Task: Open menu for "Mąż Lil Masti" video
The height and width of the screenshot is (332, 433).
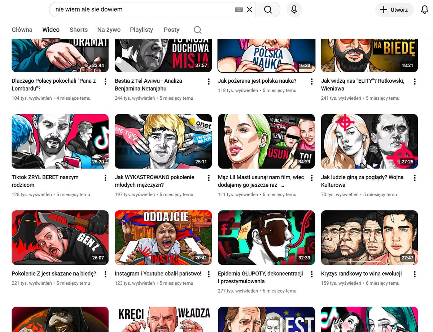Action: (312, 178)
